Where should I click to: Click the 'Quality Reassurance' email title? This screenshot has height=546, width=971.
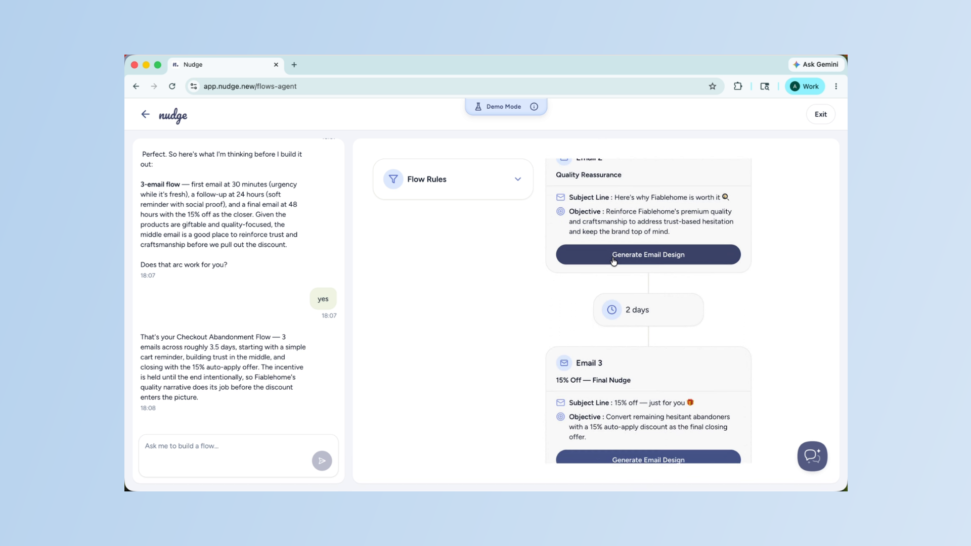point(589,175)
